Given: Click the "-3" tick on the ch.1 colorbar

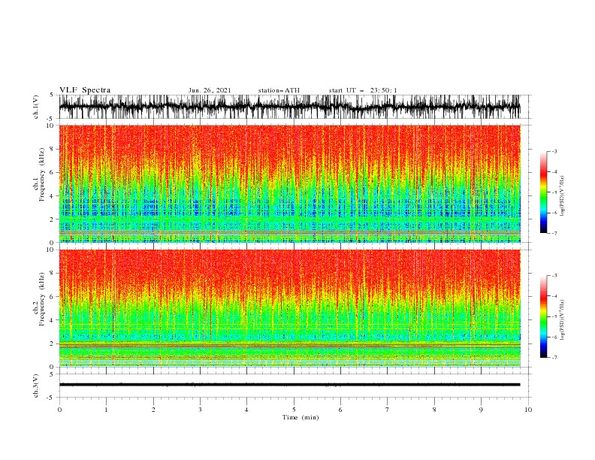Looking at the screenshot, I should click(x=554, y=151).
